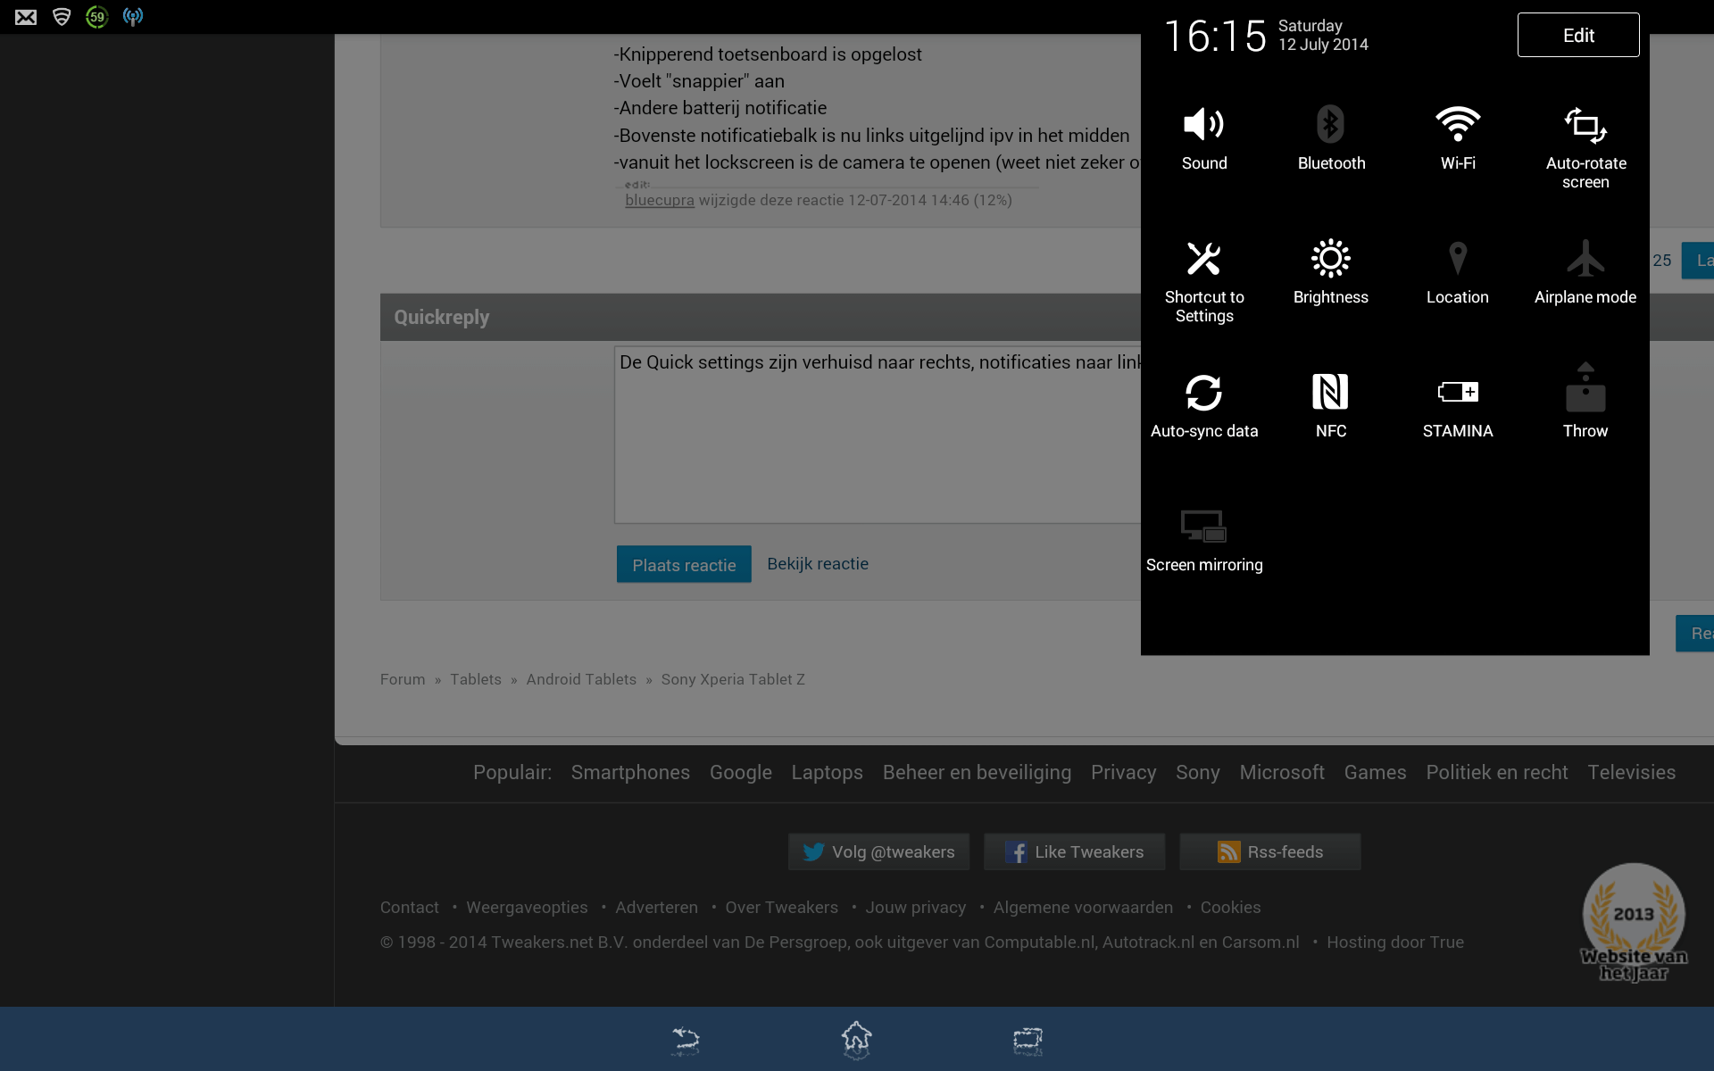Toggle Auto-rotate screen setting
1714x1071 pixels.
(1585, 143)
